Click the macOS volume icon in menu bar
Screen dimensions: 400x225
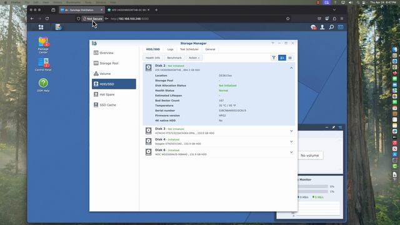pyautogui.click(x=351, y=2)
